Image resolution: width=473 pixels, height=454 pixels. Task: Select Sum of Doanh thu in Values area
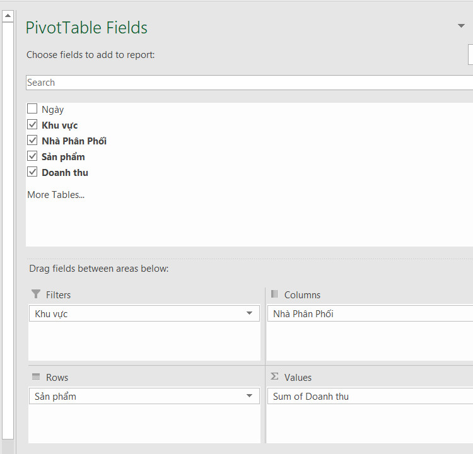[x=370, y=396]
